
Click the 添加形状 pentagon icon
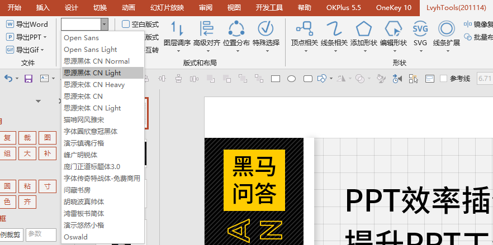tap(364, 29)
